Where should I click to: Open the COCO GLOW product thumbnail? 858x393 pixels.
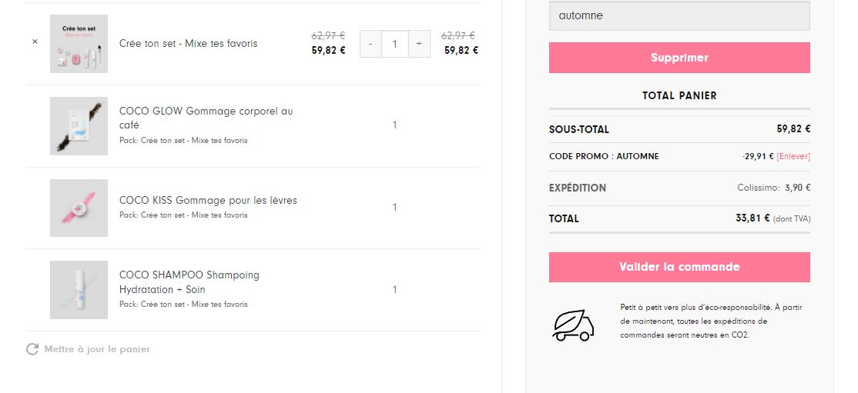(79, 126)
